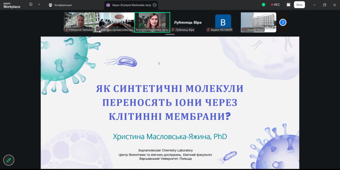Screen dimensions: 340x170
Task: Select the Кафедра промислової фа... video thumbnail
Action: 117,22
